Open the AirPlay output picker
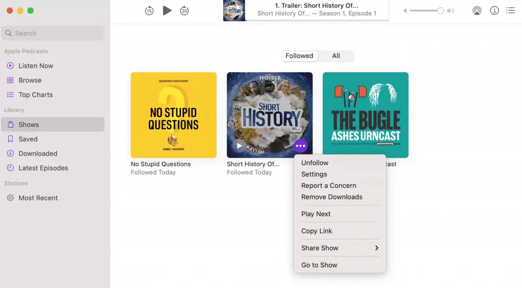The width and height of the screenshot is (522, 288). click(x=477, y=11)
